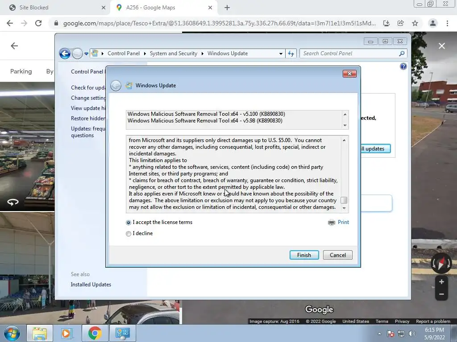Click the back arrow in the Windows Update dialog
This screenshot has height=342, width=457.
click(116, 85)
